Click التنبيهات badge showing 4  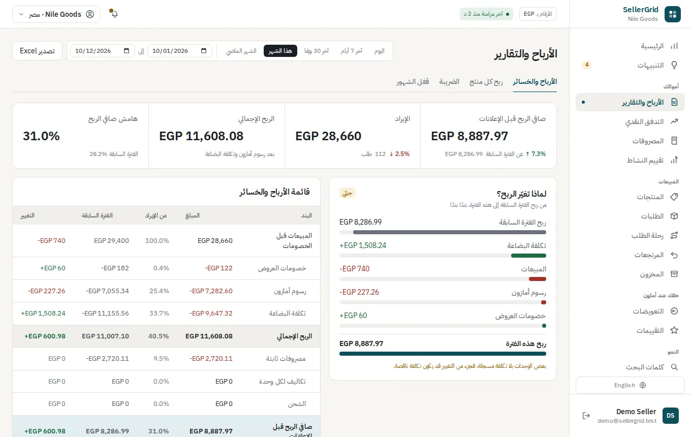[586, 65]
